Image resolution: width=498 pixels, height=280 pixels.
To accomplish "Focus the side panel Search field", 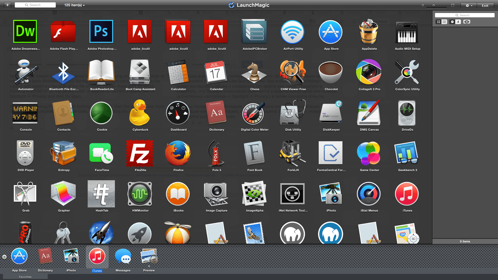I will [465, 15].
